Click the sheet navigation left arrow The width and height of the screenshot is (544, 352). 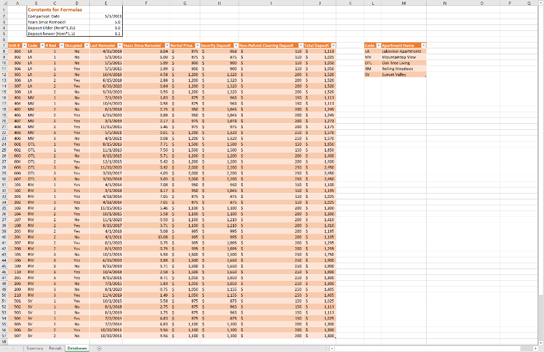coord(6,348)
